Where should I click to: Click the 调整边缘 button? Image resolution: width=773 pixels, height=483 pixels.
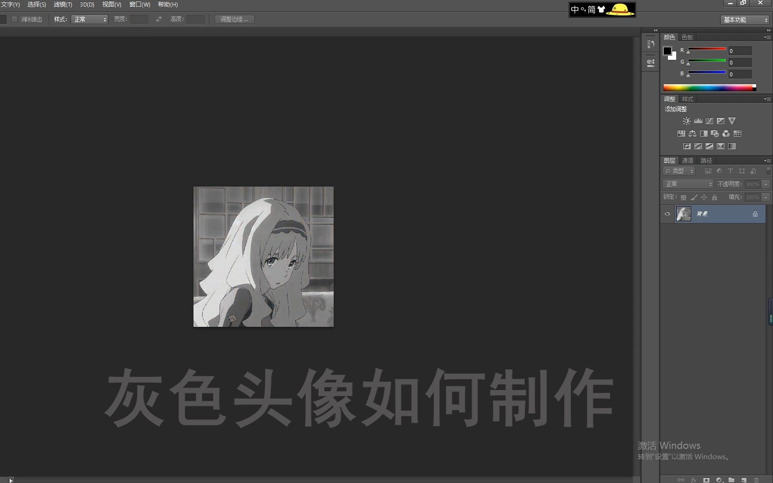(234, 19)
